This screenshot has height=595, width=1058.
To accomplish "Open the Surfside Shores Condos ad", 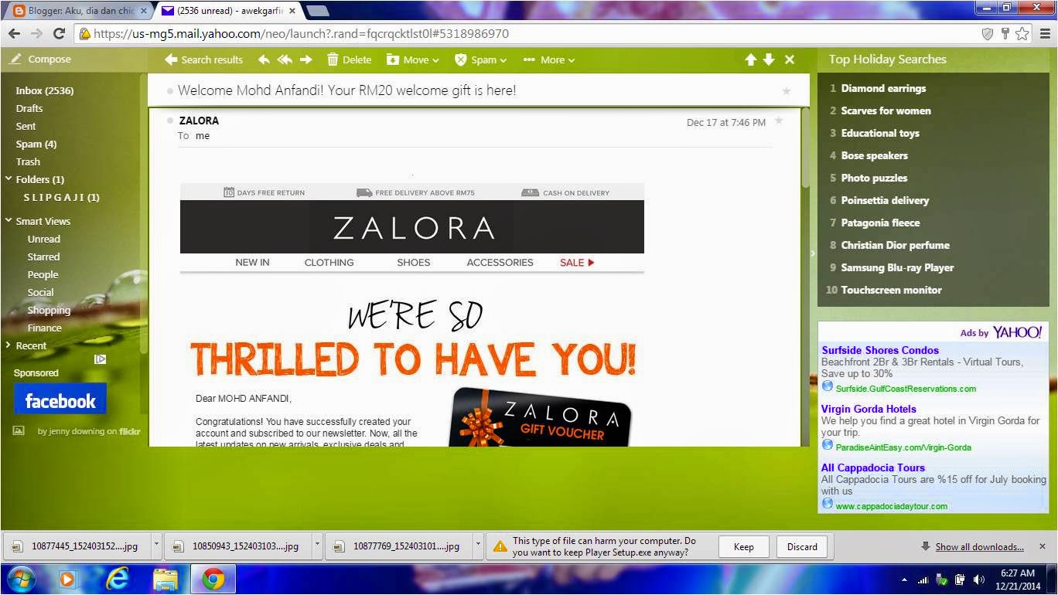I will pos(880,350).
